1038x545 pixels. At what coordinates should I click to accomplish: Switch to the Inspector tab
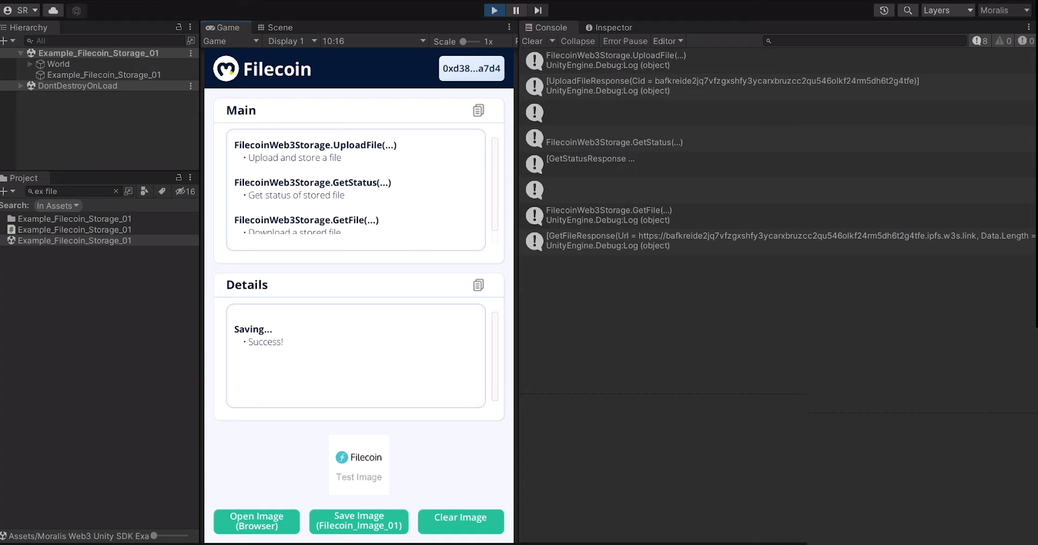[x=609, y=27]
